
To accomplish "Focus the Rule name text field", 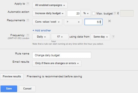I will (62, 55).
